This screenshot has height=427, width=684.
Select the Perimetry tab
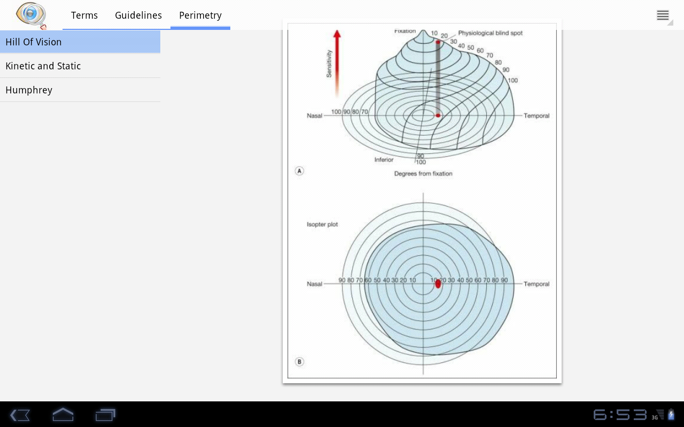[x=200, y=15]
